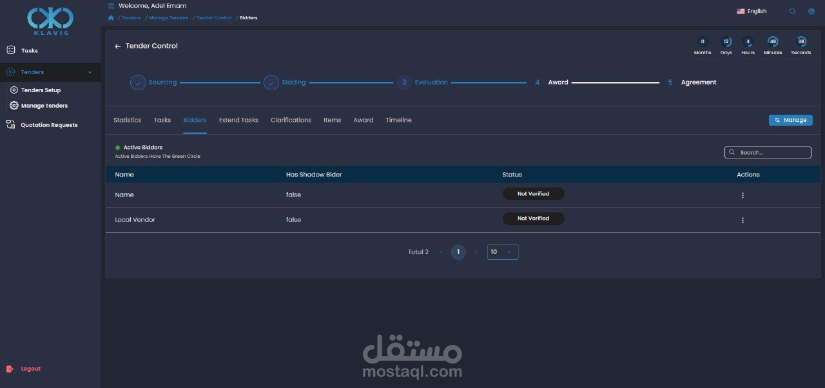825x388 pixels.
Task: Toggle the hamburger sidebar menu icon
Action: coord(111,6)
